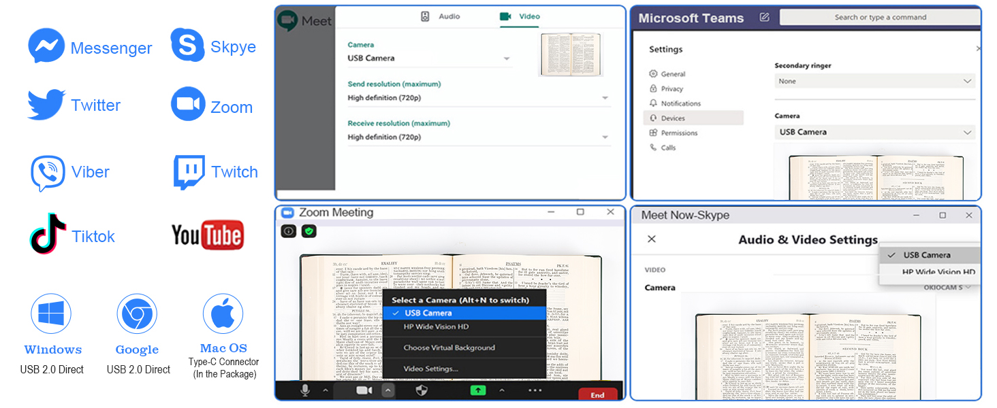The height and width of the screenshot is (408, 997).
Task: Click the Windows logo circle icon
Action: pos(51,313)
